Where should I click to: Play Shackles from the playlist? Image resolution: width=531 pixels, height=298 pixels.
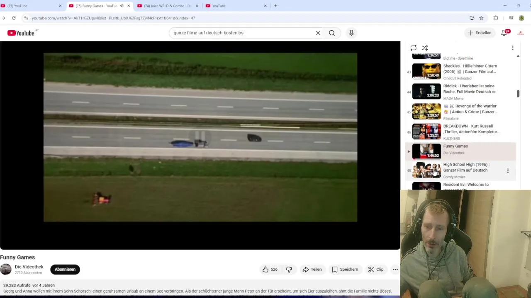pyautogui.click(x=426, y=72)
